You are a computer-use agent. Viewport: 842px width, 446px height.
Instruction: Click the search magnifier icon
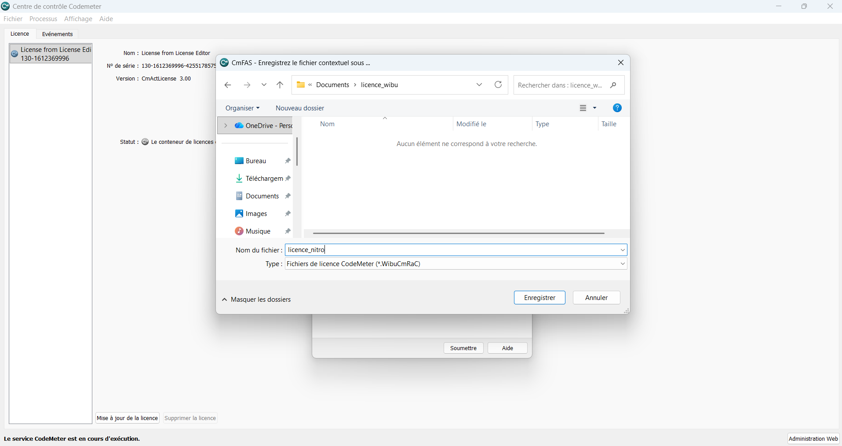pyautogui.click(x=613, y=85)
